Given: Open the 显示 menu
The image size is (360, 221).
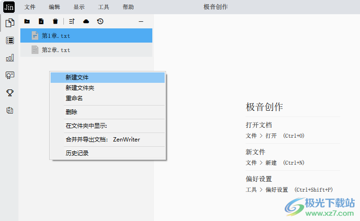Looking at the screenshot, I should click(x=79, y=7).
